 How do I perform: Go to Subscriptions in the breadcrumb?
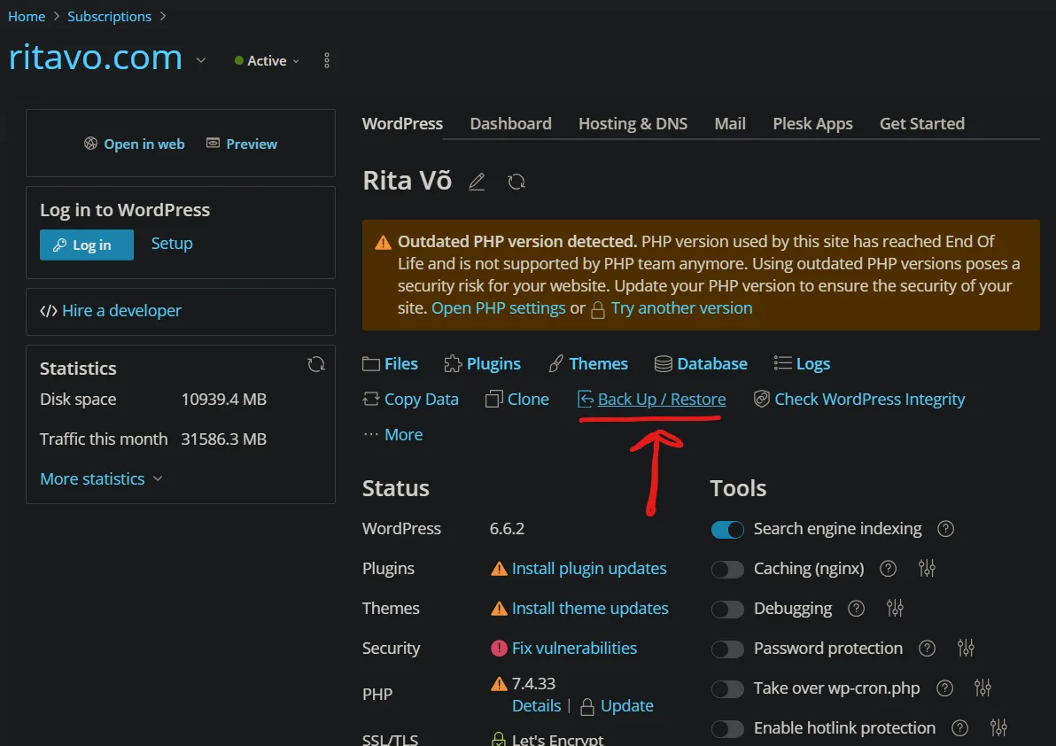(x=109, y=17)
